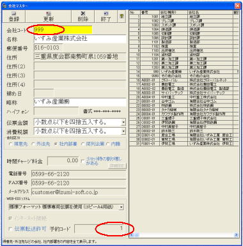
Task: Click the 郵便番号 field showing 516-0103
Action: pos(49,48)
